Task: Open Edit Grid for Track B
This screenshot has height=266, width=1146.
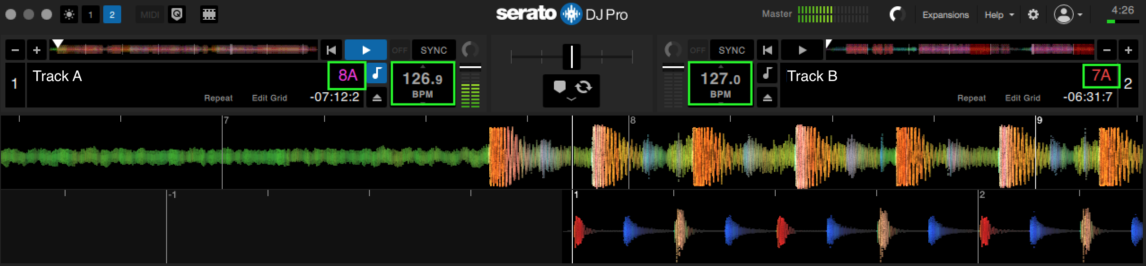Action: point(1023,98)
